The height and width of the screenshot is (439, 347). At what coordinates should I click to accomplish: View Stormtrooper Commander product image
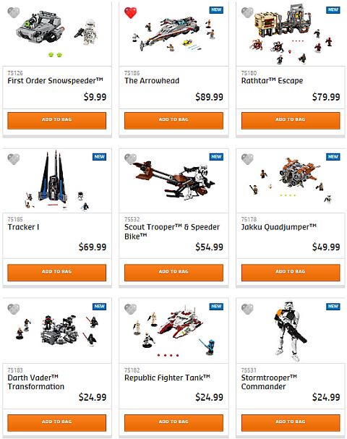tap(291, 331)
